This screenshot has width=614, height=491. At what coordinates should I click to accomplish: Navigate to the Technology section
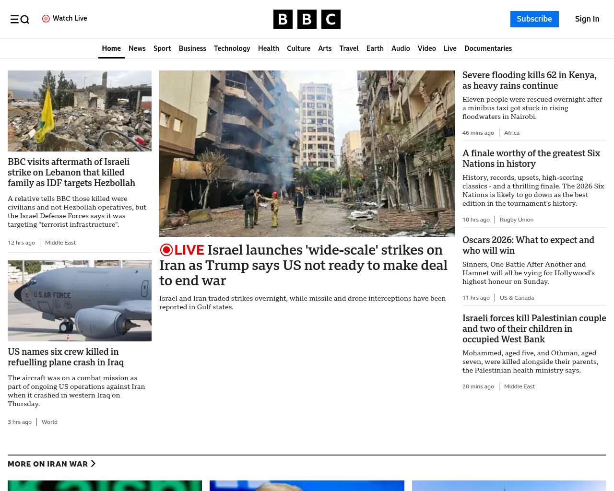[232, 48]
